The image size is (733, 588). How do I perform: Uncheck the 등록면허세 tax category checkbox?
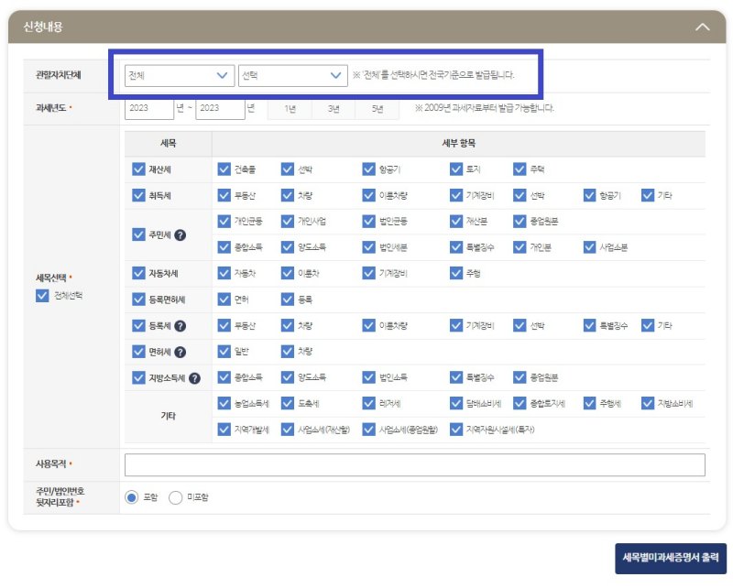tap(138, 299)
